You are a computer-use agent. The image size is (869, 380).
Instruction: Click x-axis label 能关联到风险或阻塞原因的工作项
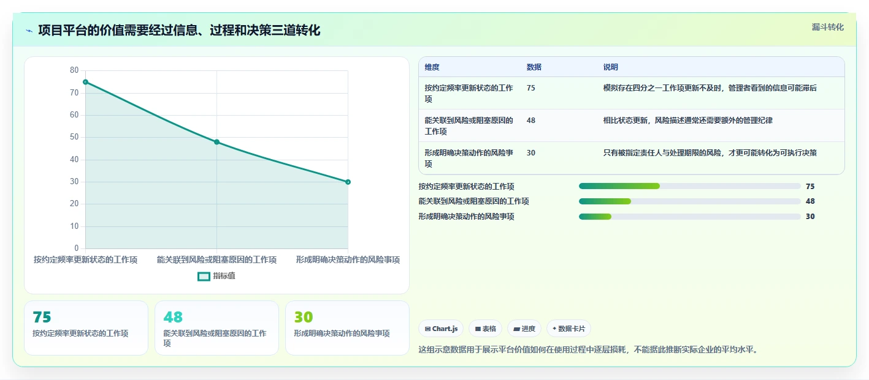coord(216,260)
